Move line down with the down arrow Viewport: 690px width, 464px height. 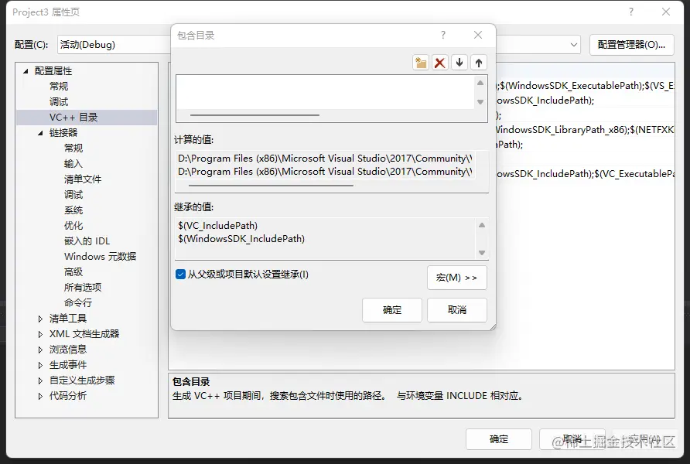click(x=459, y=63)
